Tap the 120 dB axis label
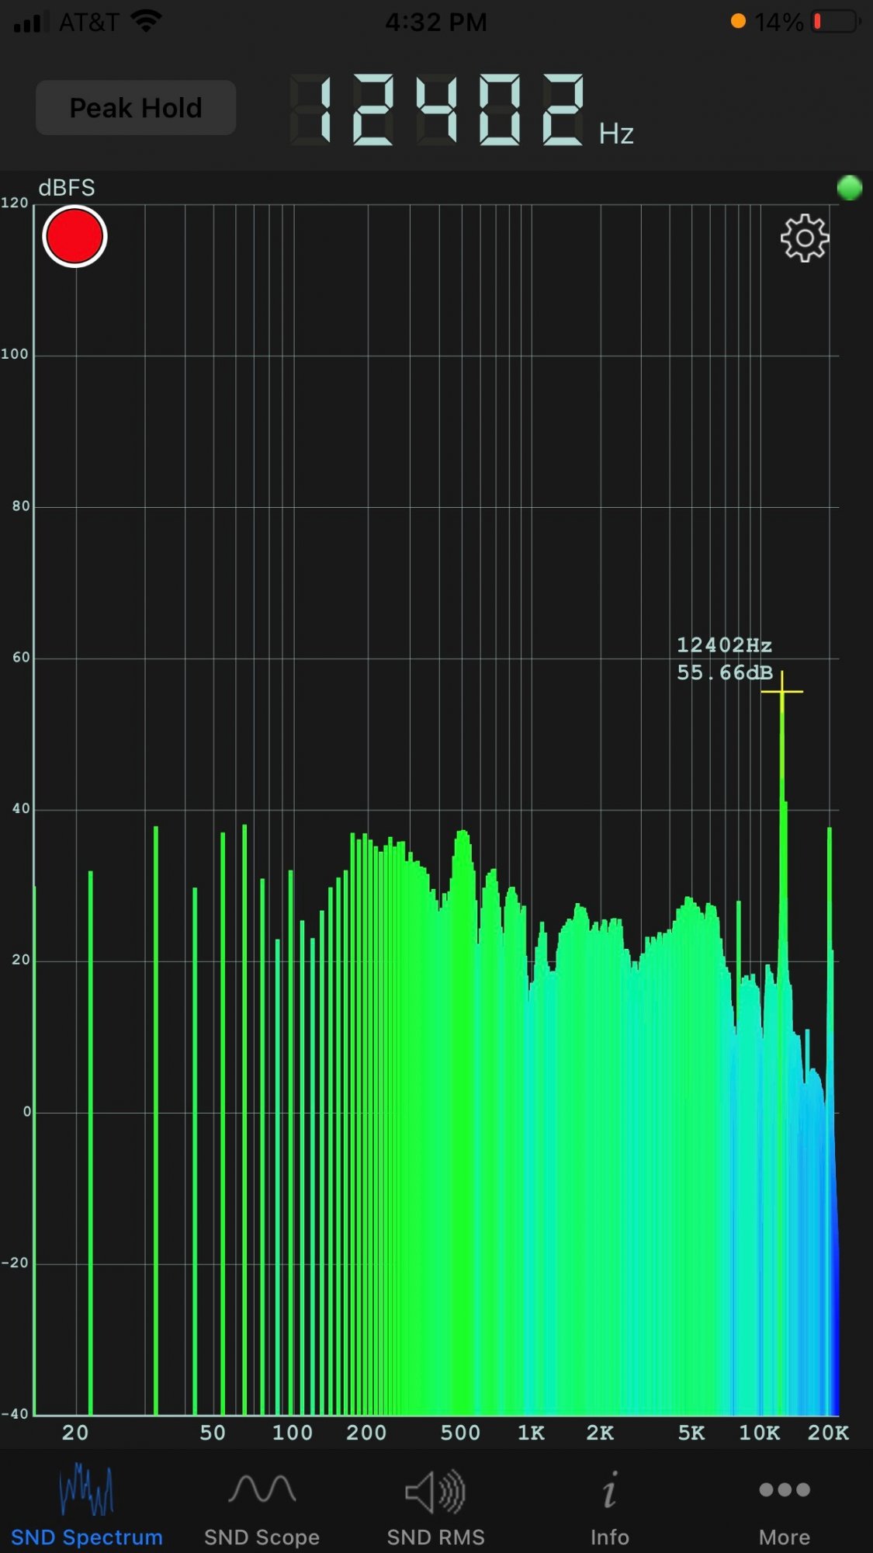 coord(14,203)
